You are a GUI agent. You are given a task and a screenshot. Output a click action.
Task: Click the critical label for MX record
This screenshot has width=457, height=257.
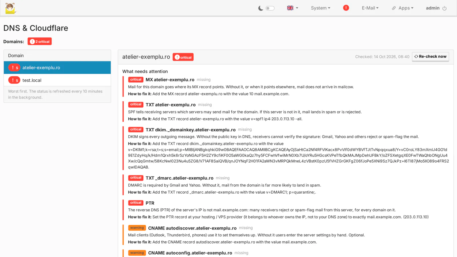[x=136, y=80]
